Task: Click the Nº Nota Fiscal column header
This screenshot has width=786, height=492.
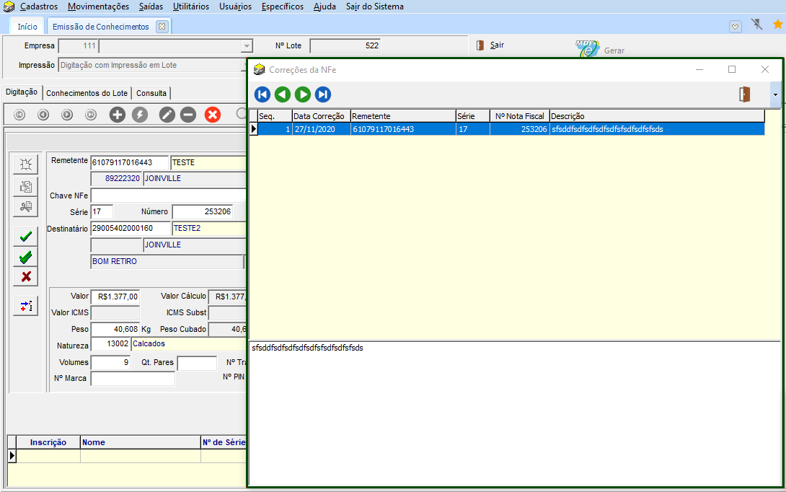Action: [520, 116]
